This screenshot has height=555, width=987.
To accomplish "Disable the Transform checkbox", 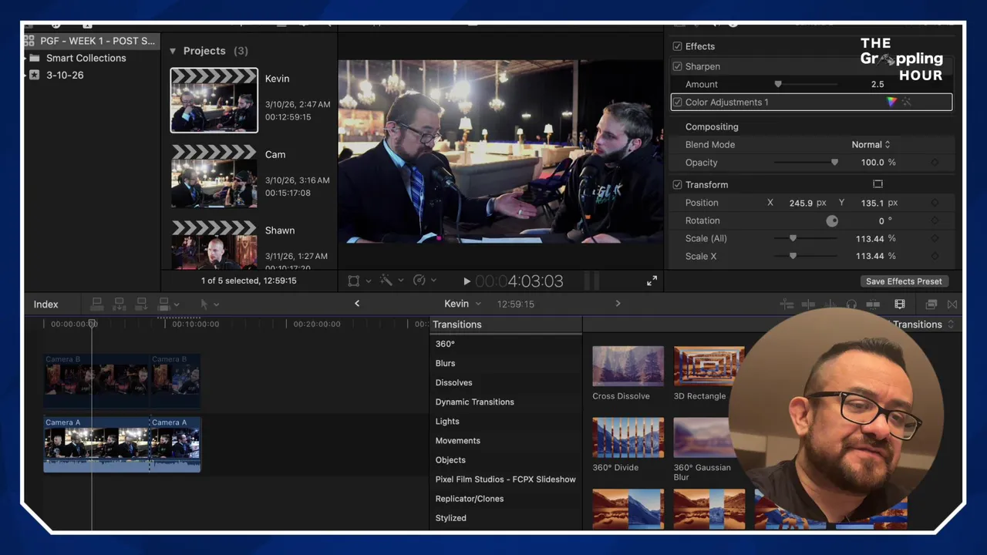I will click(x=677, y=185).
